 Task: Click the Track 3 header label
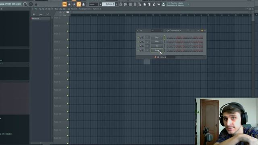57,34
